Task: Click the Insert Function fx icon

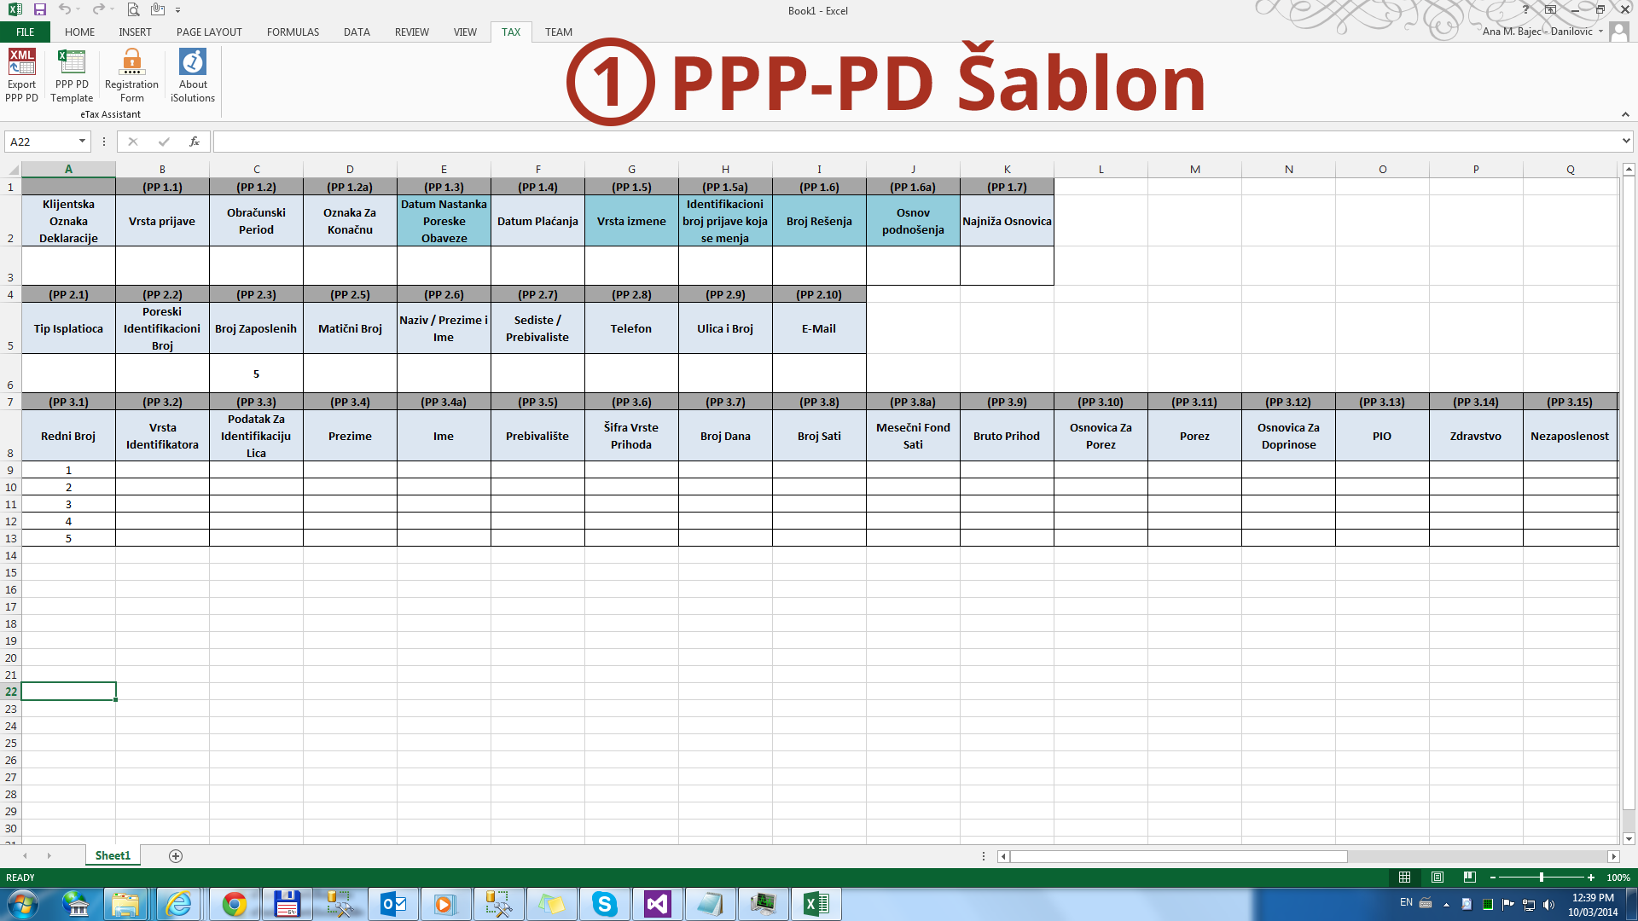Action: pos(195,142)
